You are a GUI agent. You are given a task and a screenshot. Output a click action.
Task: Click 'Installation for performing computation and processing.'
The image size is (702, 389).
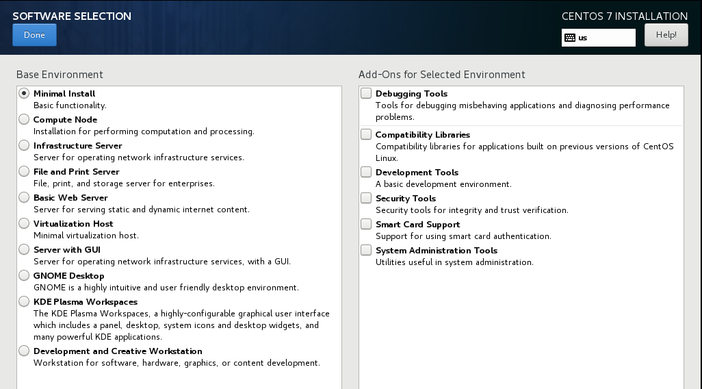click(x=144, y=131)
